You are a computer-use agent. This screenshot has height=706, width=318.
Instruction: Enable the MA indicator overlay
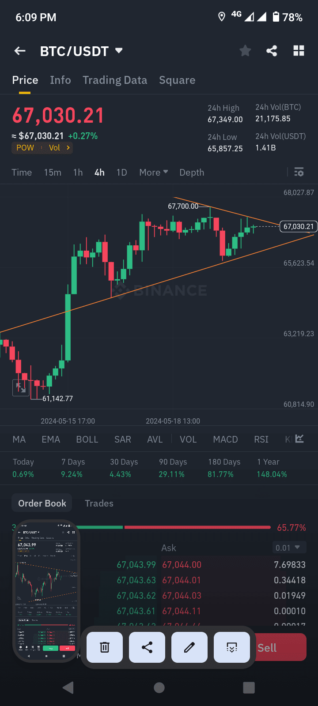(x=19, y=439)
